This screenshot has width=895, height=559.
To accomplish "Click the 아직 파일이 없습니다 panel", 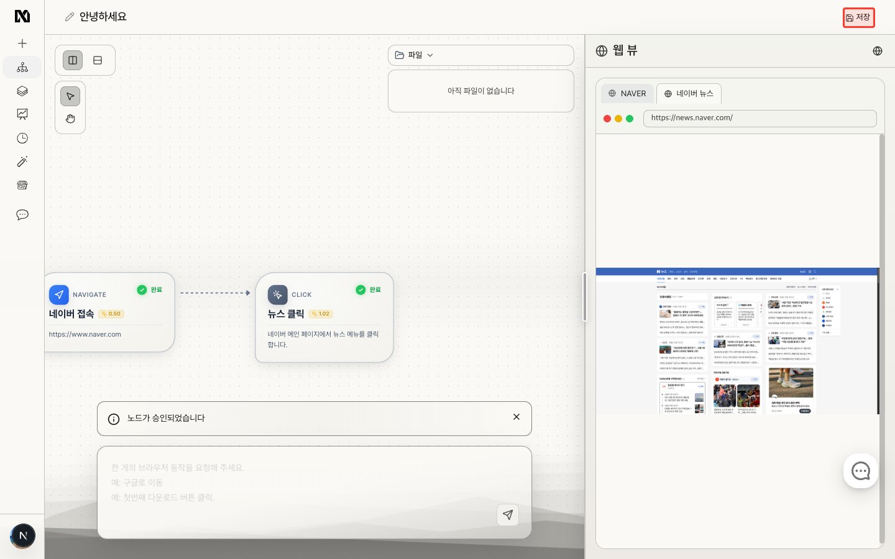I will pyautogui.click(x=481, y=91).
